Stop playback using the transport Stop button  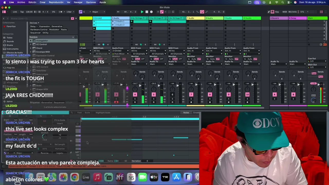click(x=147, y=12)
